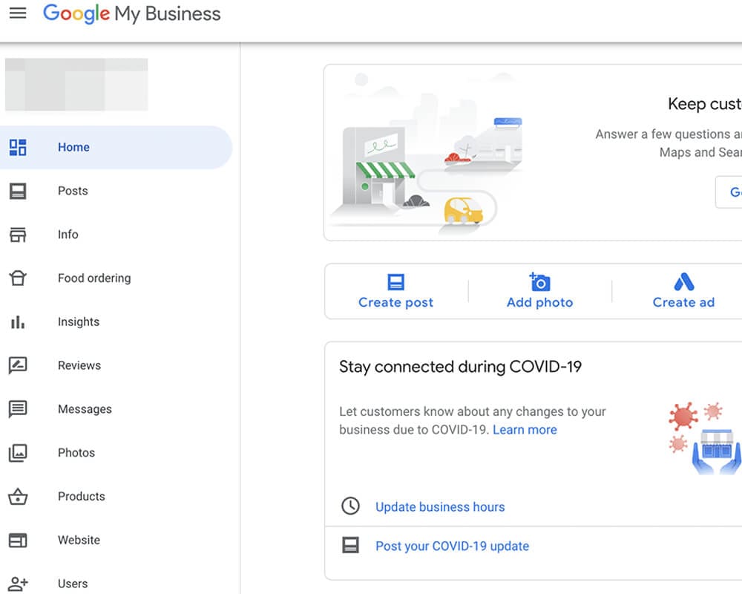Open the hamburger main menu icon
This screenshot has height=594, width=742.
point(18,13)
